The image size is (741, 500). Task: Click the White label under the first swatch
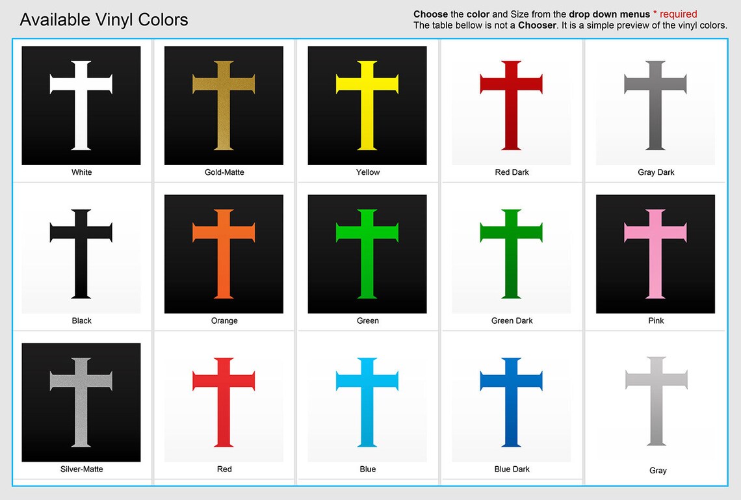pyautogui.click(x=81, y=172)
